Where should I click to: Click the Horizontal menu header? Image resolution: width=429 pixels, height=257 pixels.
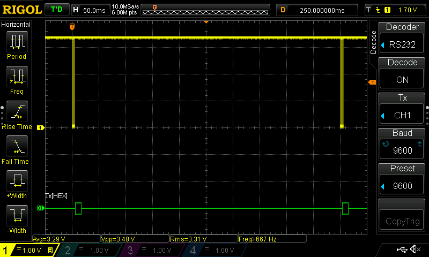click(16, 25)
